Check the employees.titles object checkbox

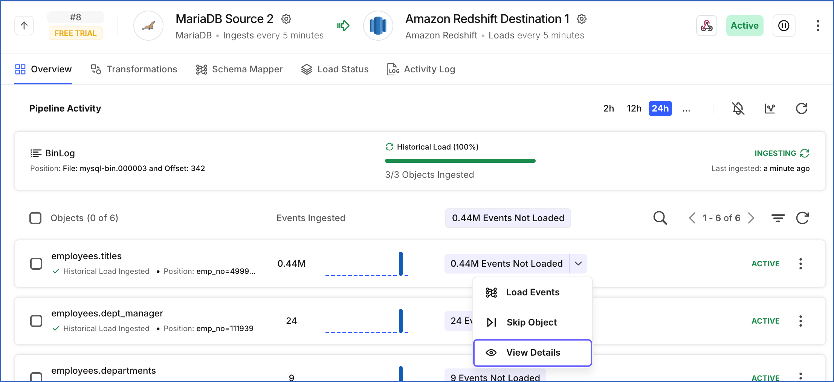(36, 264)
